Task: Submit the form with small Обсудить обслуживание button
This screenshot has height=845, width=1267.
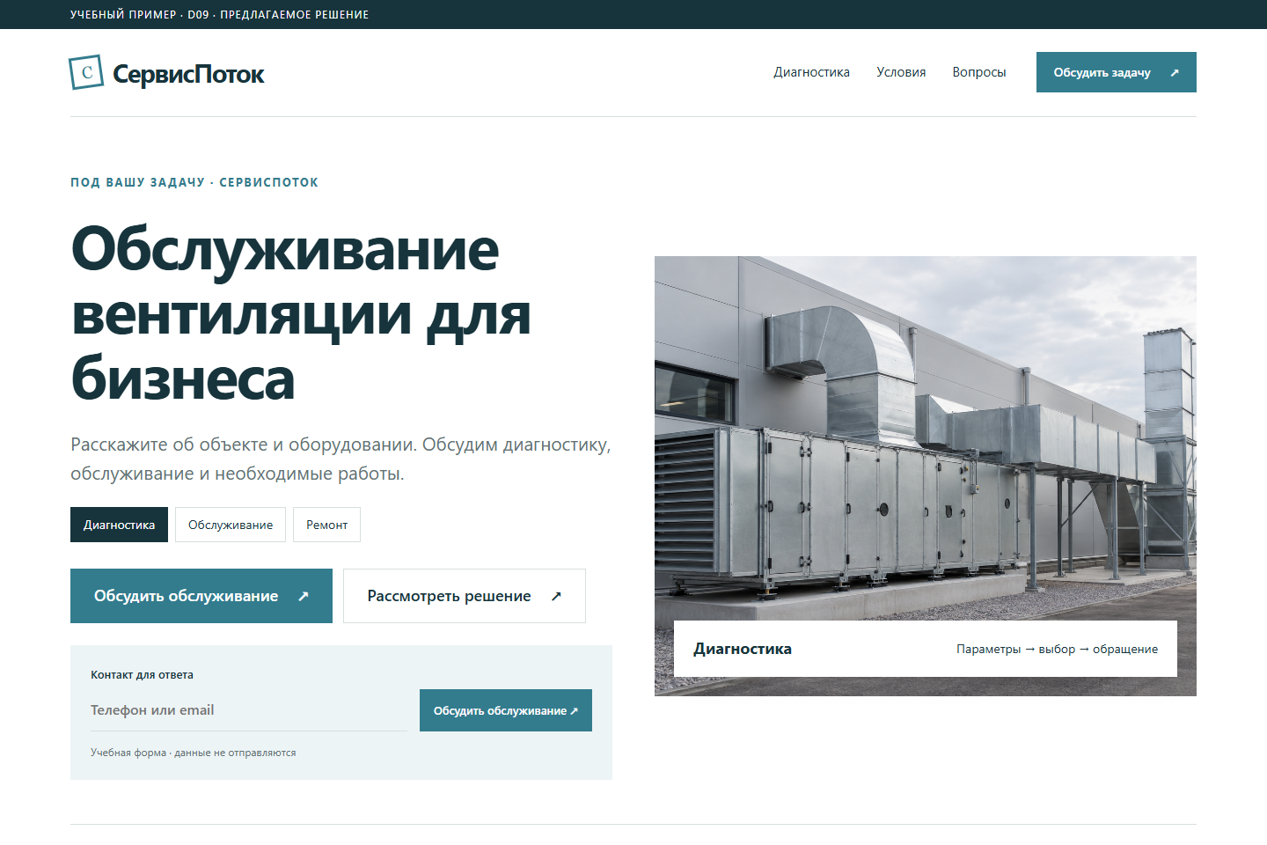Action: [x=506, y=710]
